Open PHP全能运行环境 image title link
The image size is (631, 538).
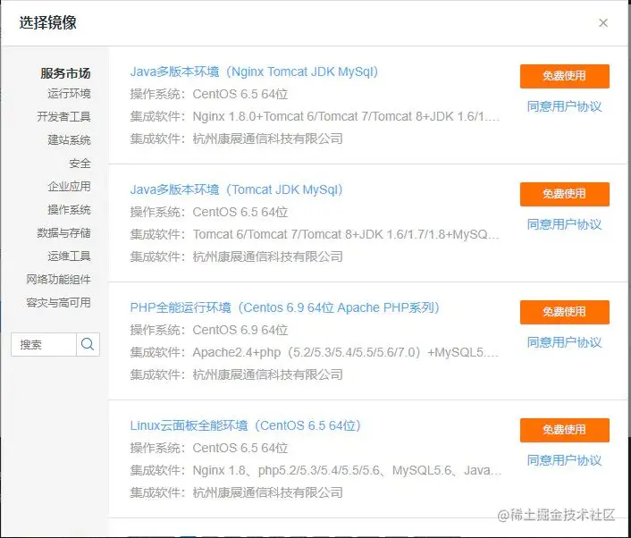point(284,307)
